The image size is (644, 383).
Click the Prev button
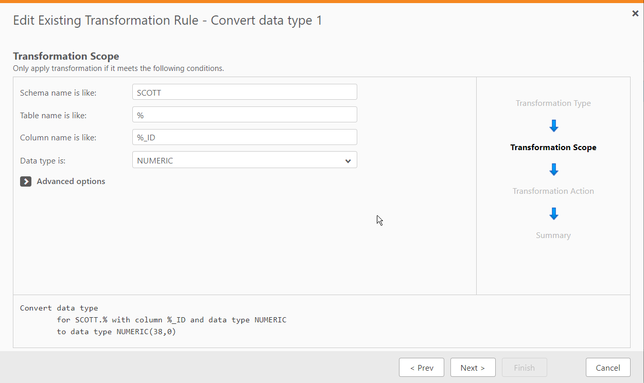[421, 367]
